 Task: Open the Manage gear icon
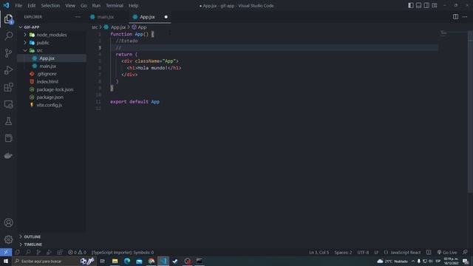click(8, 239)
